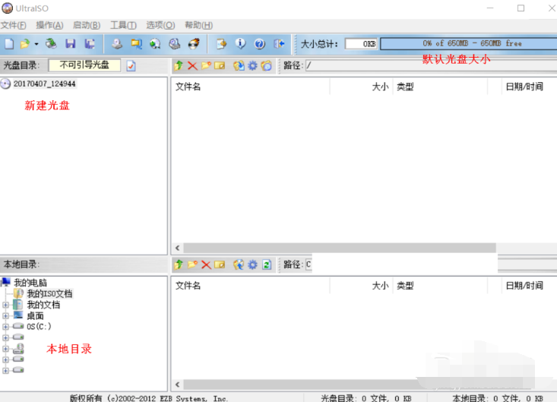Click the 不可引导光盘 button
557x402 pixels.
(x=84, y=65)
